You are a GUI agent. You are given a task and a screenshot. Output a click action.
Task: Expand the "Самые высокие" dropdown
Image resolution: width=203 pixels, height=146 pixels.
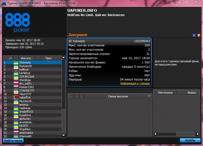pyautogui.click(x=149, y=96)
